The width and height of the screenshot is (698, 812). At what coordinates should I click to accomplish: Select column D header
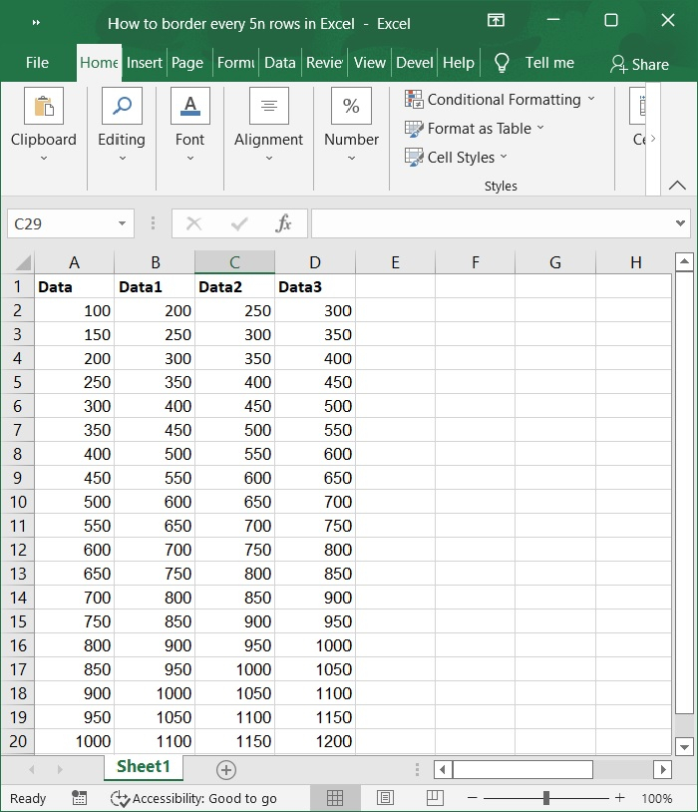point(315,262)
